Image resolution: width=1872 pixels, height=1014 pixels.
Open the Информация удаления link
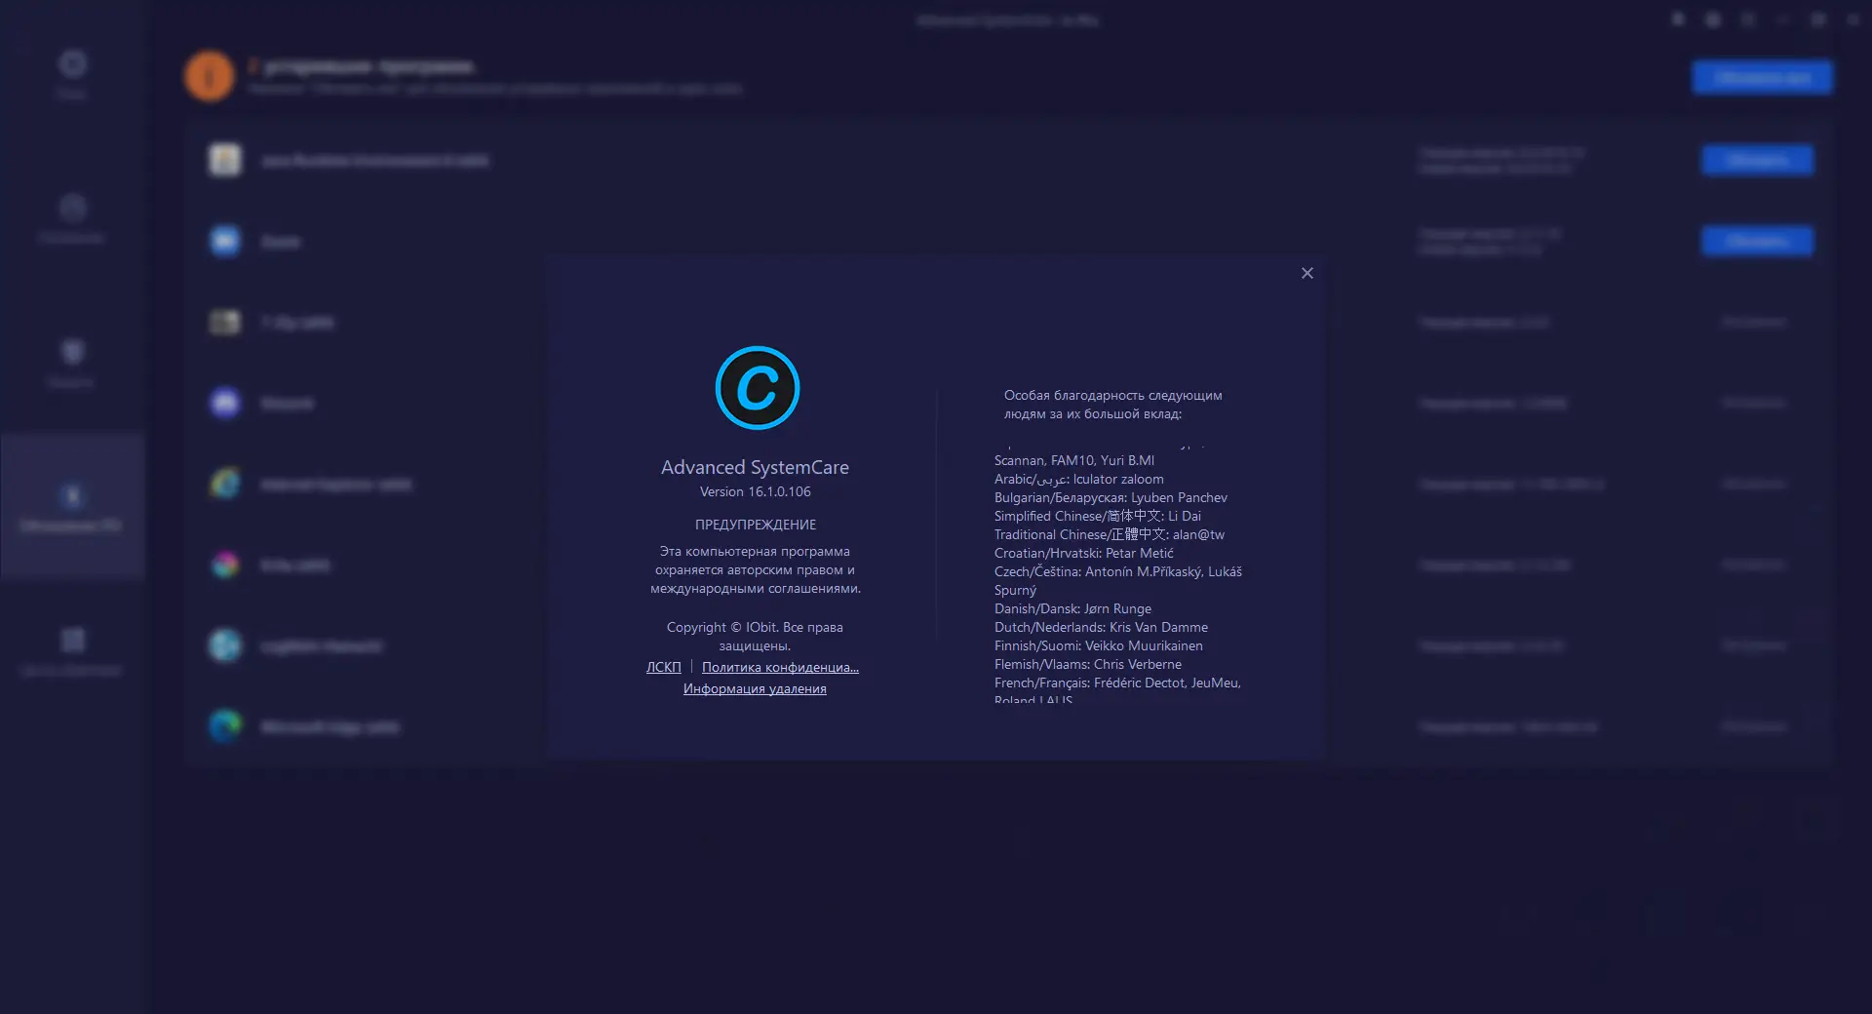[x=755, y=688]
